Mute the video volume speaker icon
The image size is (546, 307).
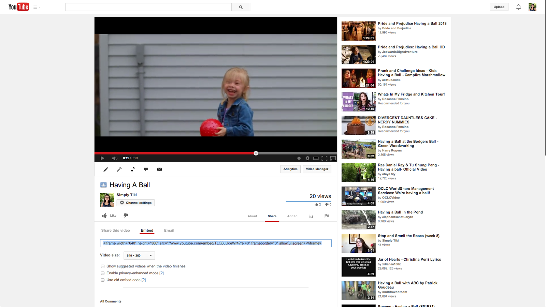115,158
